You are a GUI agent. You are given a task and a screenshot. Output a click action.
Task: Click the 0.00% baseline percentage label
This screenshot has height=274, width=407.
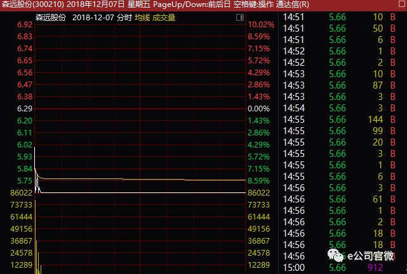[x=260, y=109]
